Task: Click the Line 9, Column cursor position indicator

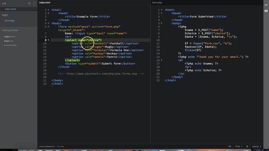Action: click(x=47, y=146)
